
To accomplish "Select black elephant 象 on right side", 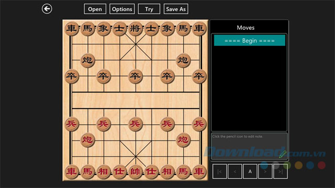I will pos(167,28).
